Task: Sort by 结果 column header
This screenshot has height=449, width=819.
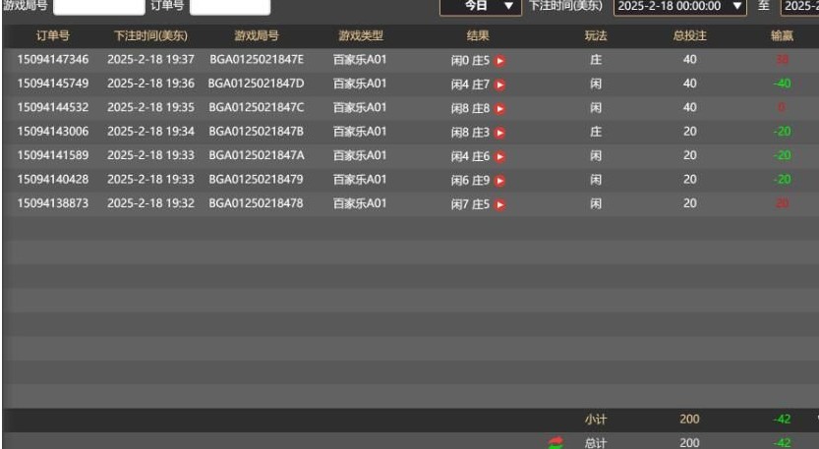Action: tap(478, 35)
